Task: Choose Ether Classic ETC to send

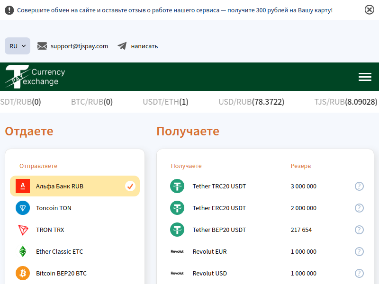Action: pos(75,251)
